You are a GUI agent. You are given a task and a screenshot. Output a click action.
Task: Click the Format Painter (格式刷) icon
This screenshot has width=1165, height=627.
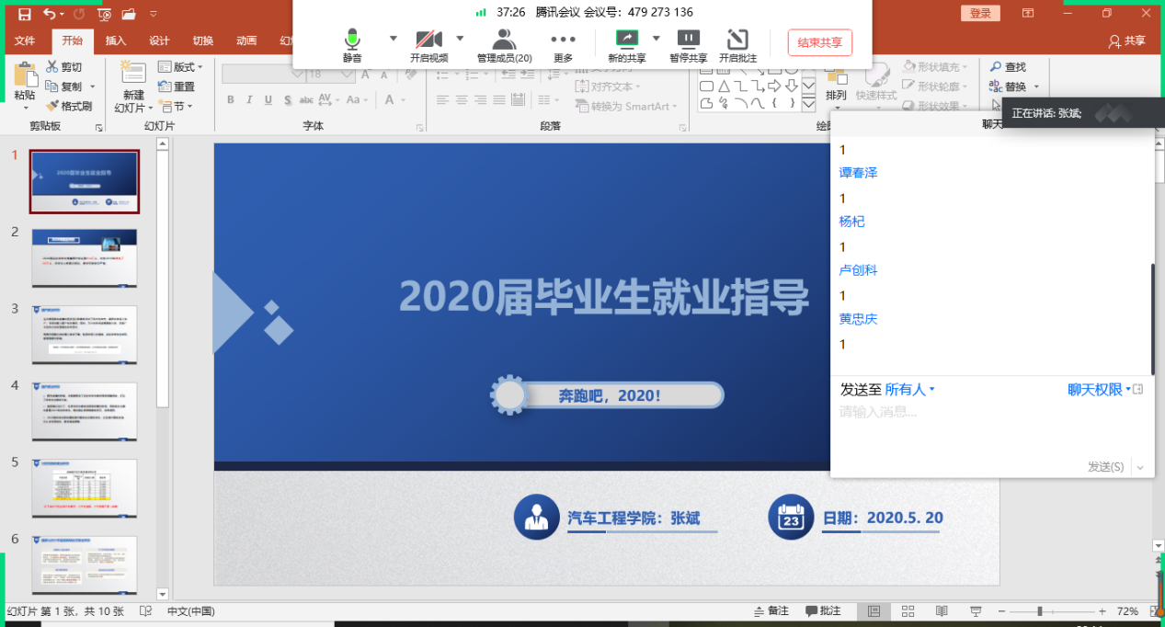[x=52, y=107]
